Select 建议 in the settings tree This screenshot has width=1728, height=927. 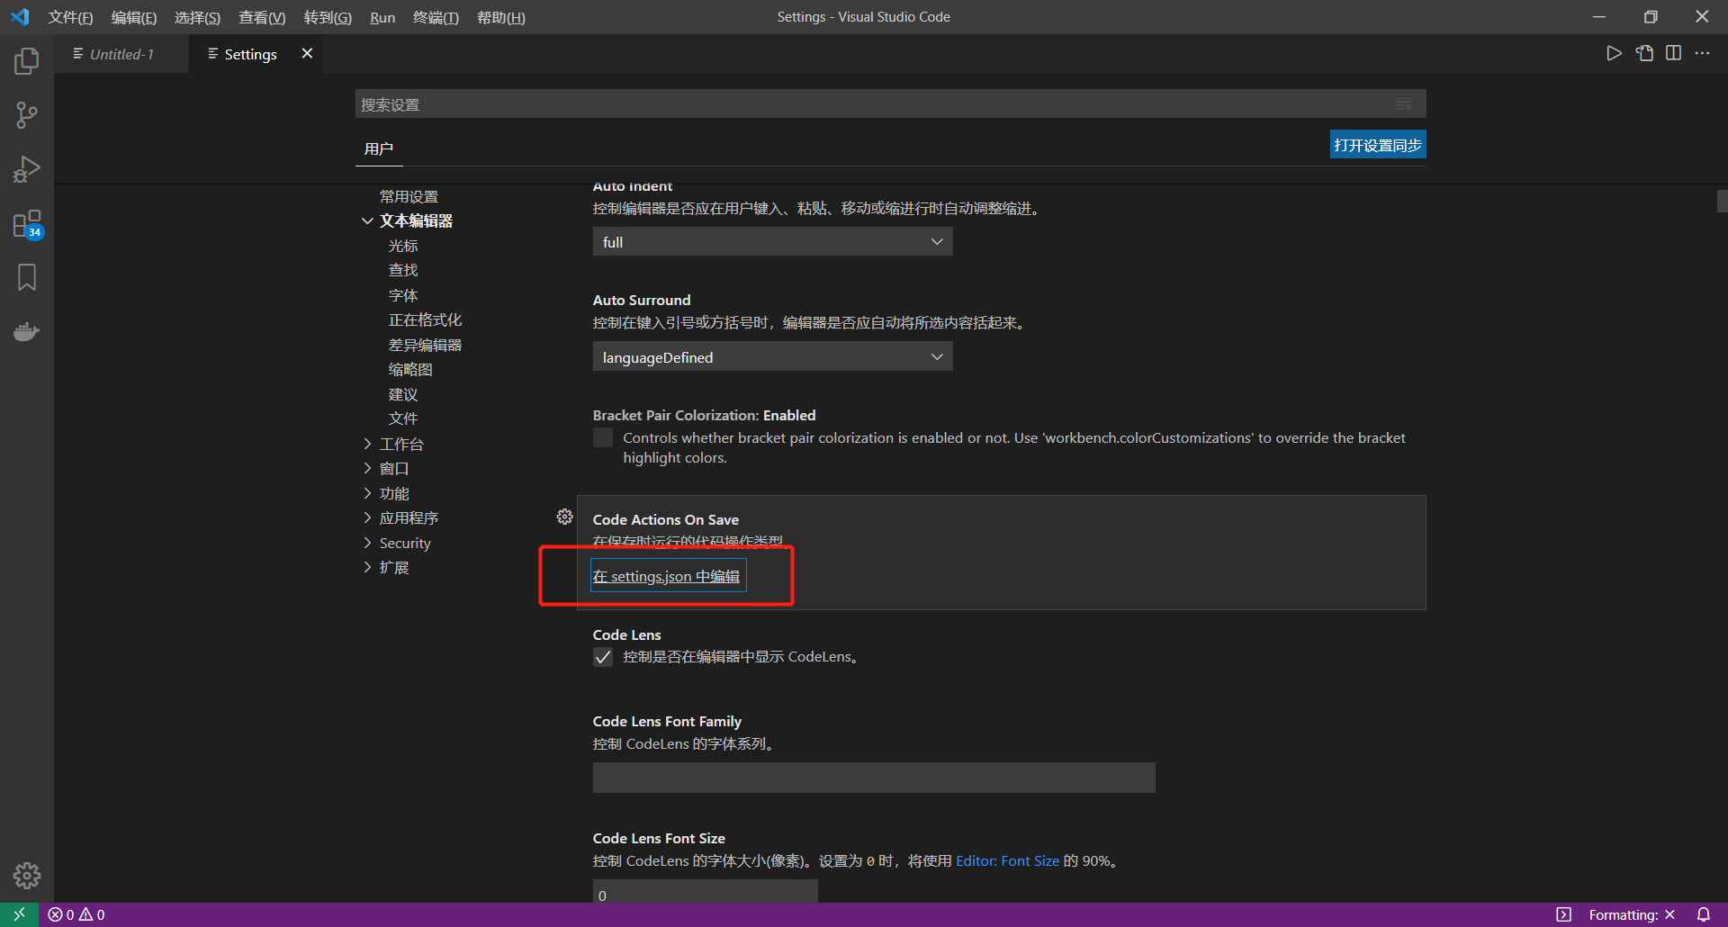coord(403,394)
